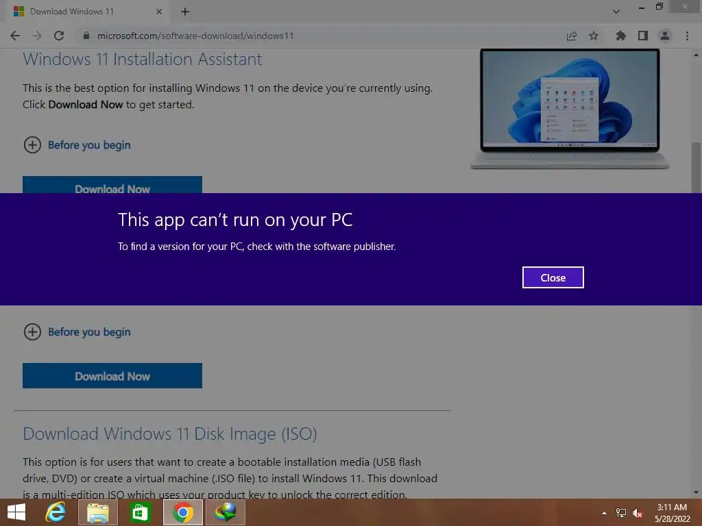Select the Download Windows 11 tab
The image size is (702, 526).
[x=87, y=12]
